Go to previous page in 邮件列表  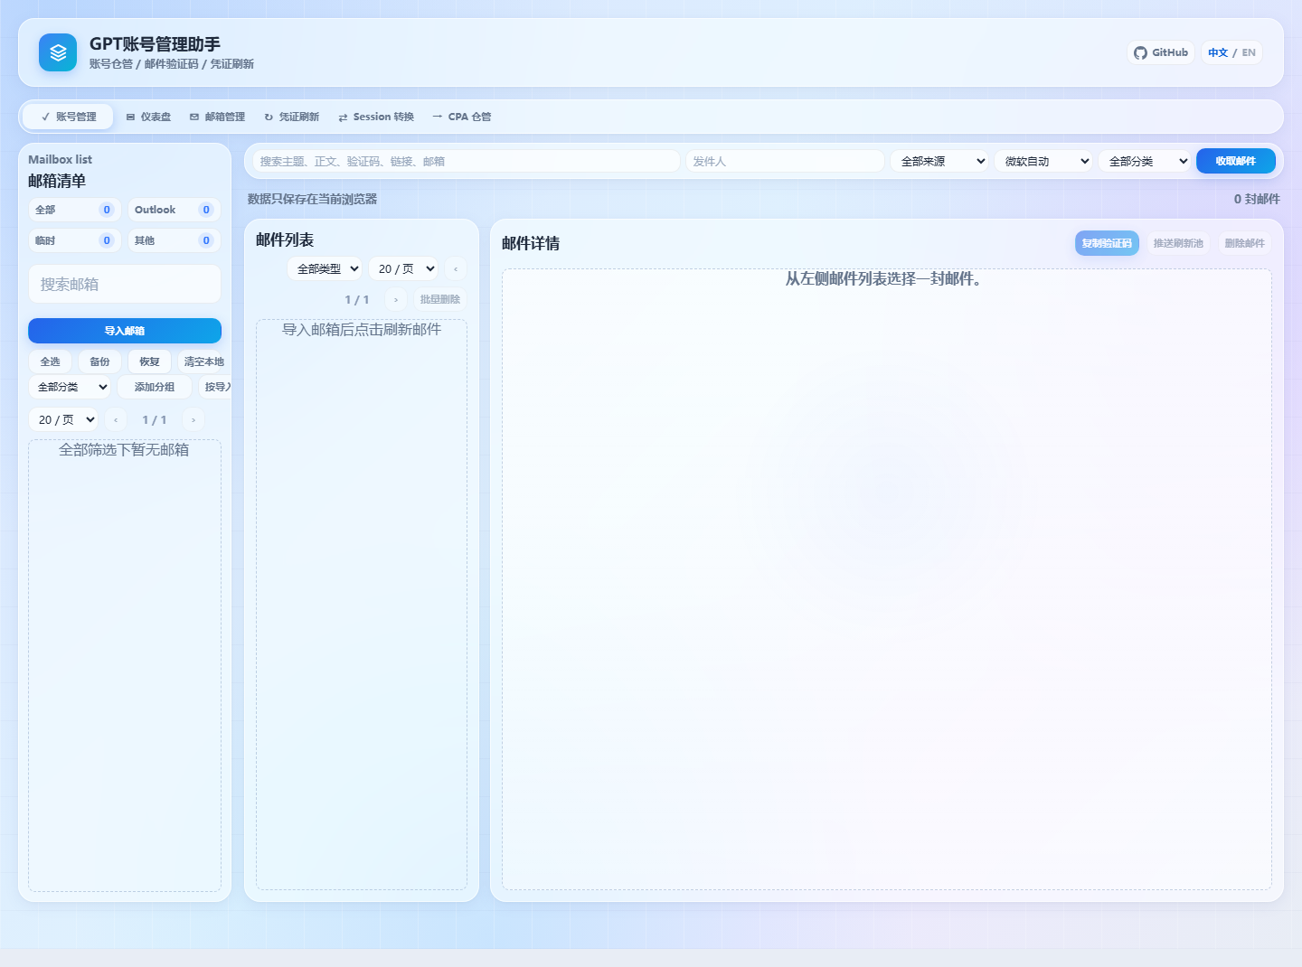pos(456,268)
